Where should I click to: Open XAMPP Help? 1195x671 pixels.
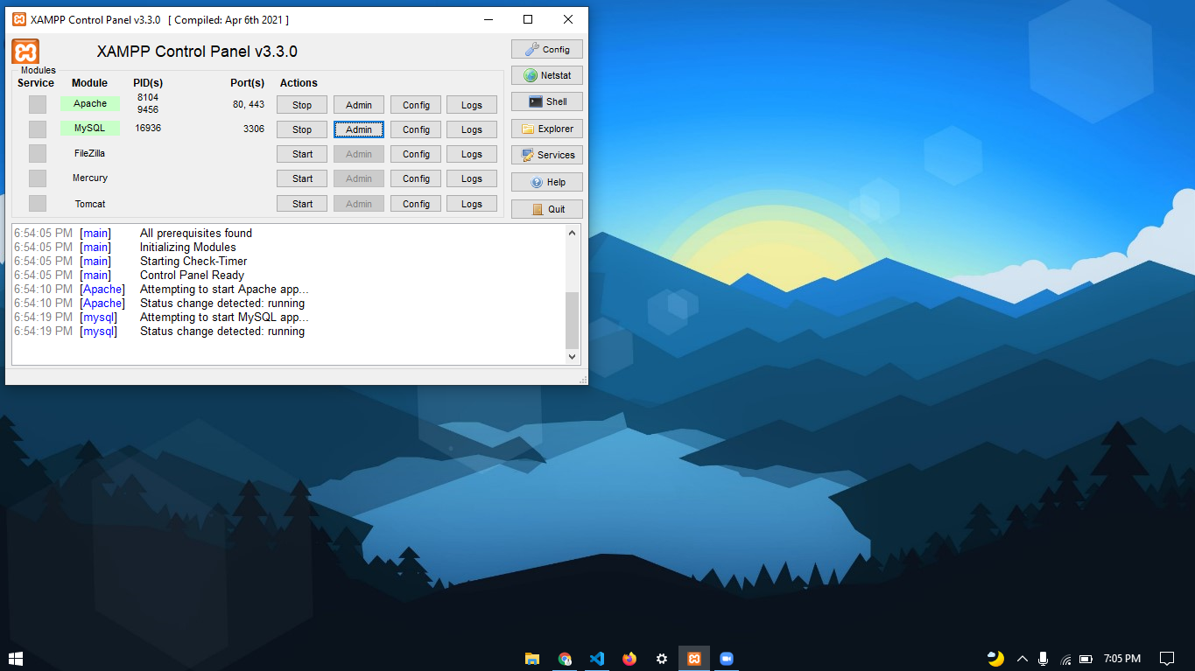pos(547,182)
